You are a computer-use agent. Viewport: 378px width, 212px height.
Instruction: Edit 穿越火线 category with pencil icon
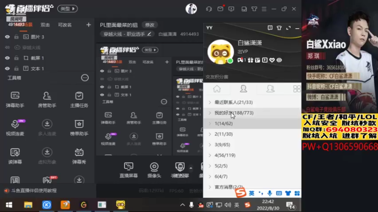149,34
